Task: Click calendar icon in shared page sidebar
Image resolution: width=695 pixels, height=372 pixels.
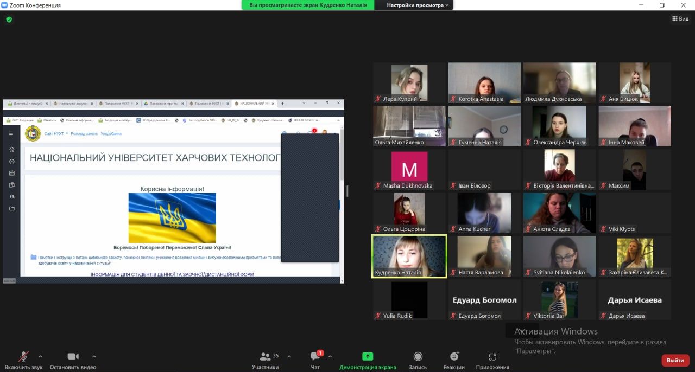Action: (12, 173)
